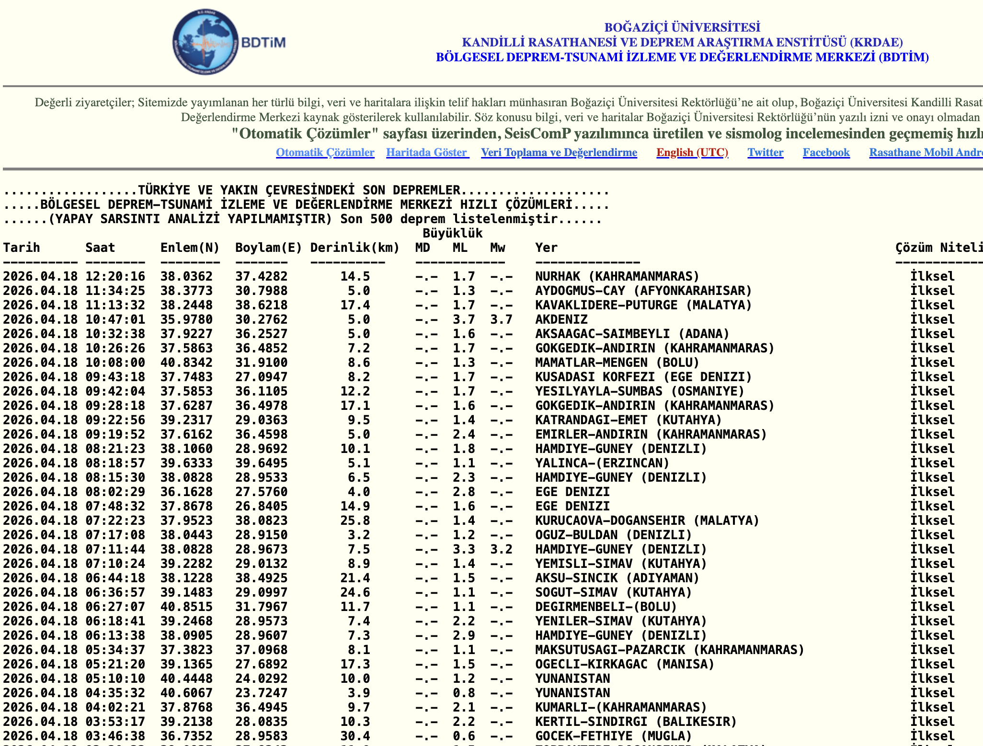Click Mw value 3.2 for HAMDIYE-GUNEY
983x746 pixels.
point(501,549)
